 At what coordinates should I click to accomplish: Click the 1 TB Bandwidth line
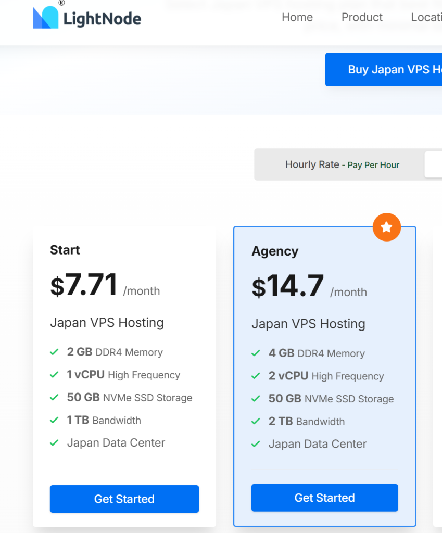click(x=104, y=420)
